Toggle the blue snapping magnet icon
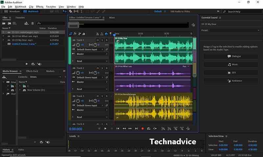The image size is (263, 157). [x=106, y=34]
